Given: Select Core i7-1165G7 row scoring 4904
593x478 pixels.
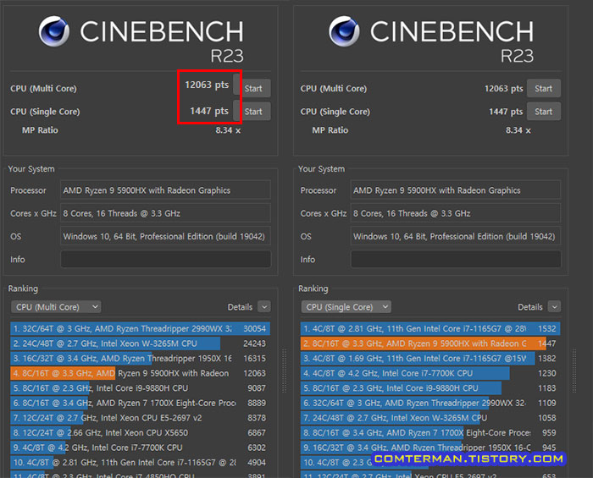Looking at the screenshot, I should click(x=141, y=463).
